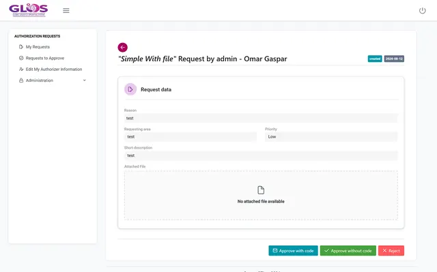Click the AUTHORIZATION REQUESTS heading
437x272 pixels.
(x=38, y=36)
